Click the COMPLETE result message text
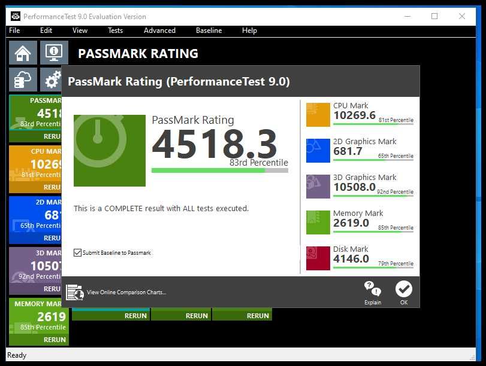 point(161,209)
